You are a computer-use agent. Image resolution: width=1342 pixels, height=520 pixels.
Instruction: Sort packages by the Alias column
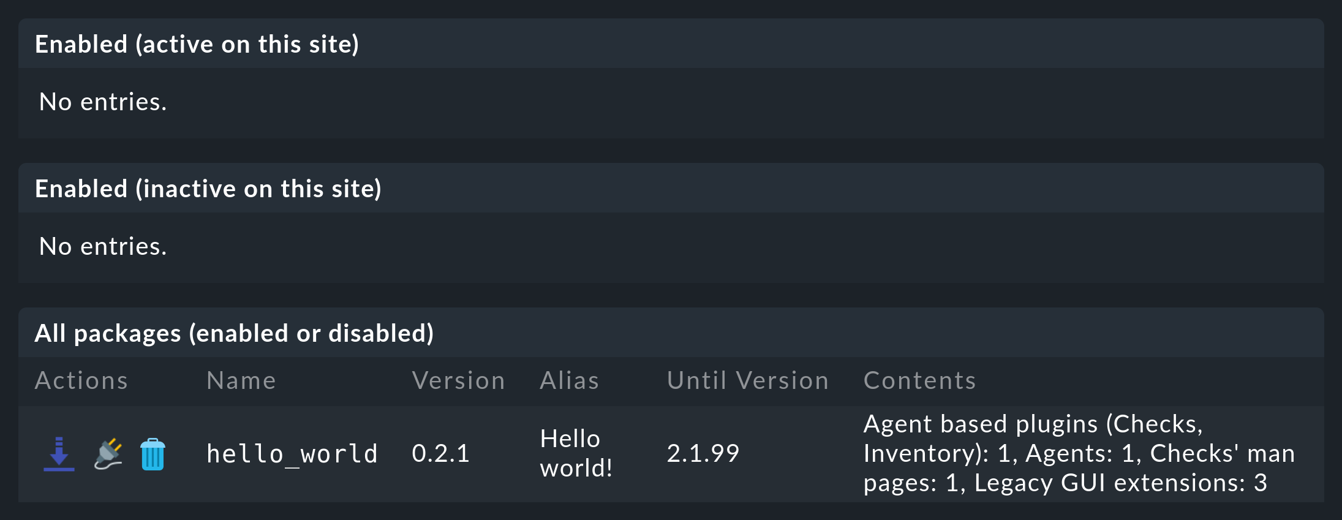(568, 380)
